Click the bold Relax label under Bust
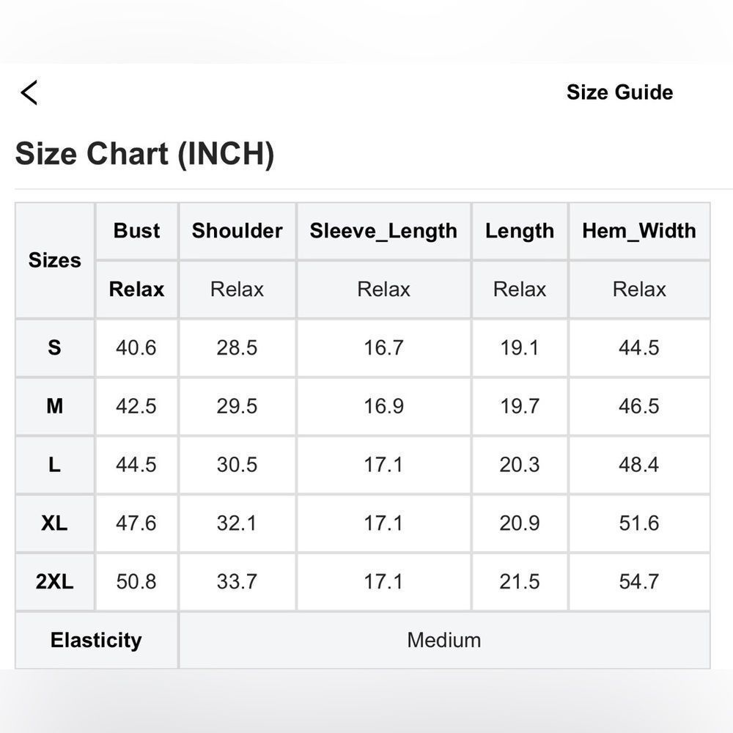The image size is (733, 733). pyautogui.click(x=136, y=290)
